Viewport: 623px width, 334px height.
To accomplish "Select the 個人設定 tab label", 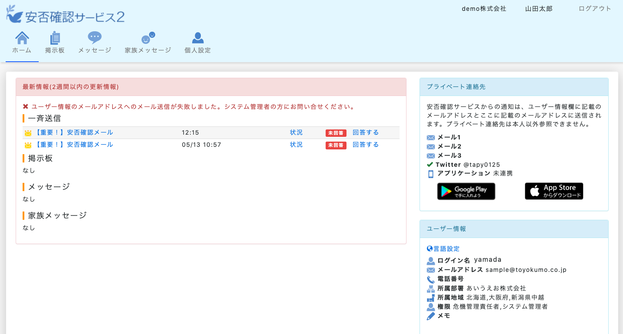I will tap(198, 50).
